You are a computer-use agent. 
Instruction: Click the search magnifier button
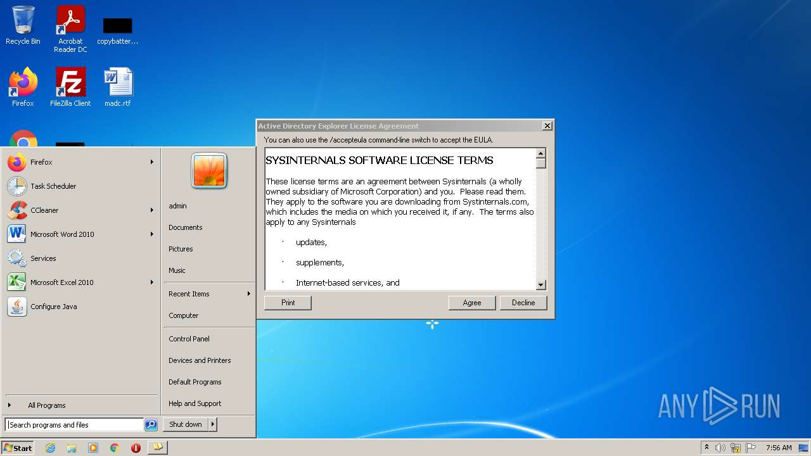pyautogui.click(x=151, y=425)
